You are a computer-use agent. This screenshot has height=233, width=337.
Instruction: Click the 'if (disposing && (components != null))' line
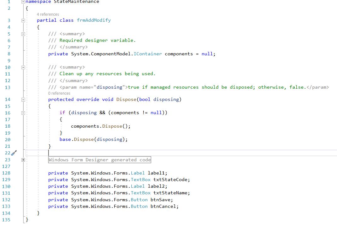coord(113,113)
